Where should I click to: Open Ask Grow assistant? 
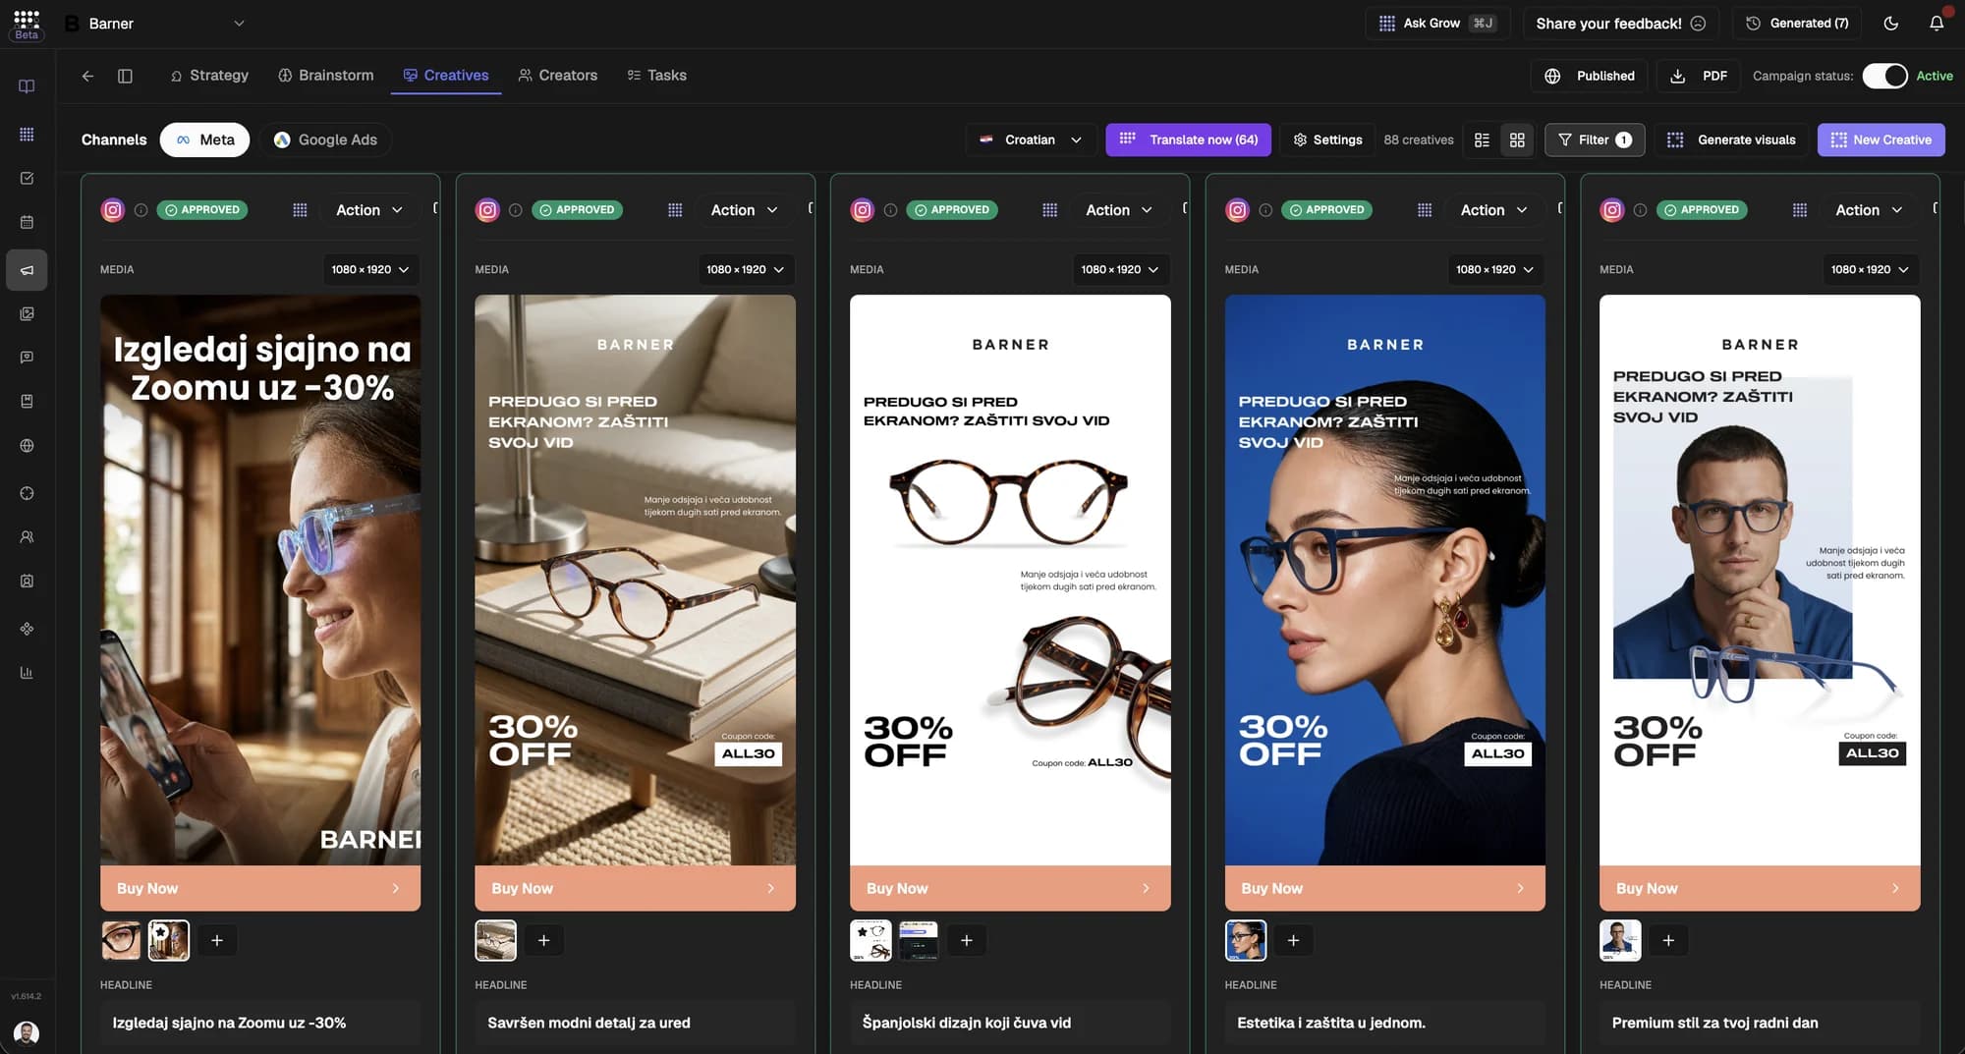coord(1436,23)
